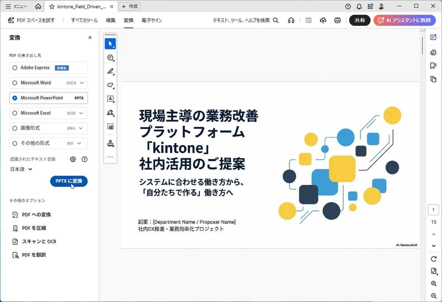
Task: Expand the DOCX format dropdown
Action: 82,83
